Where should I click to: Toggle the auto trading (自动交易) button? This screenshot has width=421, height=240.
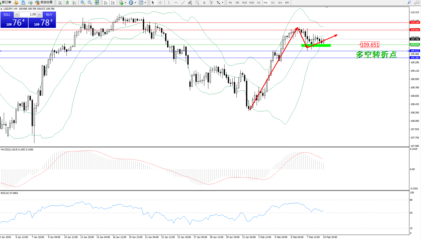[44, 3]
